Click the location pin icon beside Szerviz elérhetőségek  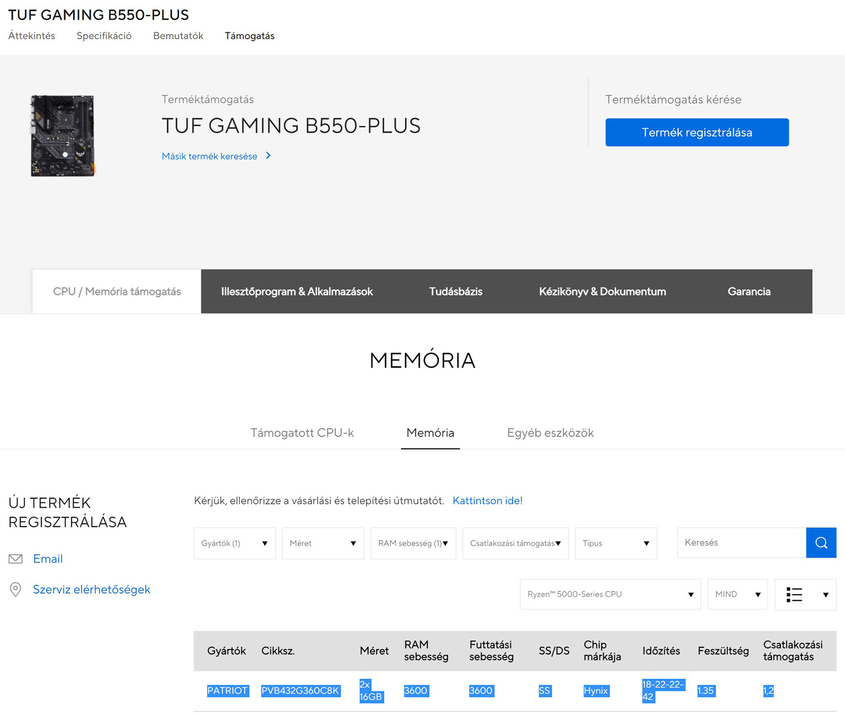point(16,589)
